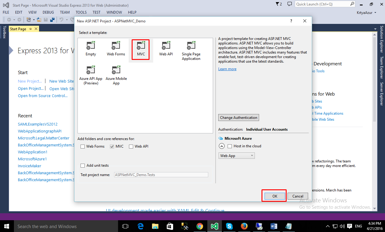Image resolution: width=385 pixels, height=232 pixels.
Task: Click the Visual Studio logo in title bar
Action: [6, 5]
